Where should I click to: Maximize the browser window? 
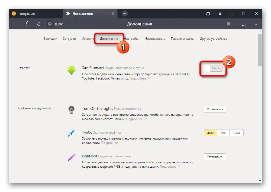pos(244,14)
